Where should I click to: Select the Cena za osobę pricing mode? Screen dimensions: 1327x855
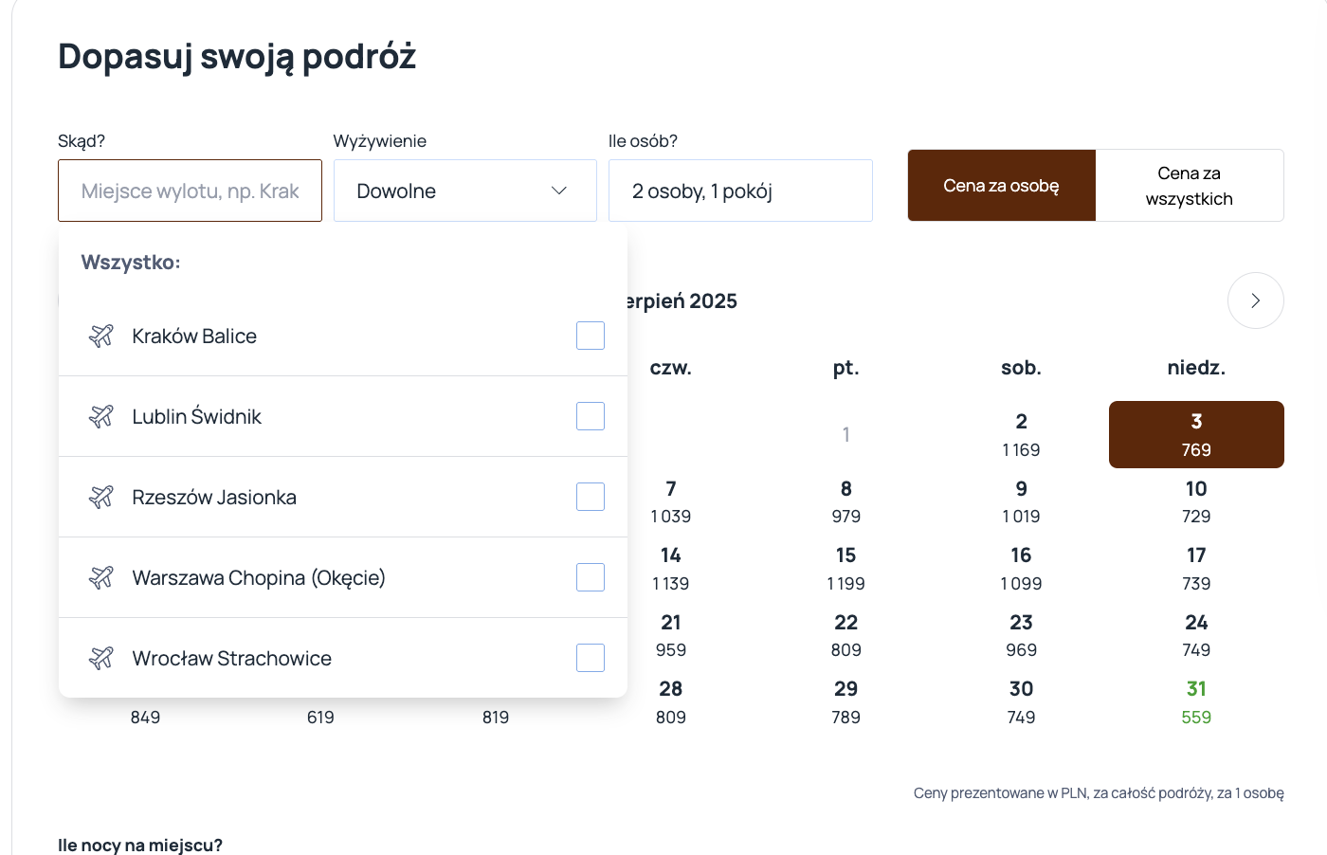pos(1001,186)
